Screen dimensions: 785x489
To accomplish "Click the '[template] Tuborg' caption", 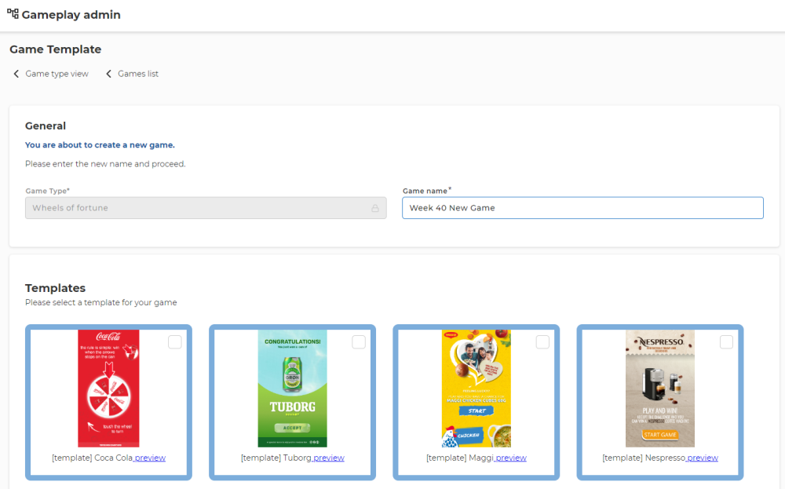I will pos(276,458).
